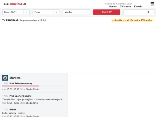Click the search magnifier icon

pyautogui.click(x=148, y=12)
